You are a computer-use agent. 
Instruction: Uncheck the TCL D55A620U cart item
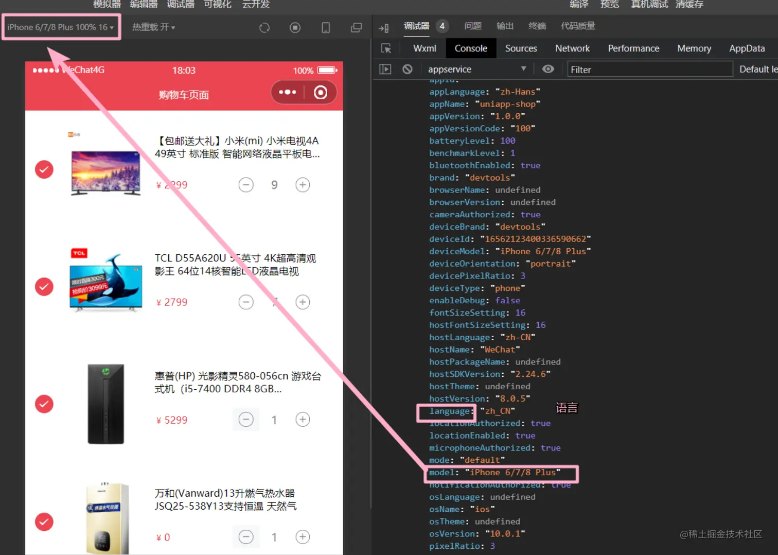click(44, 287)
